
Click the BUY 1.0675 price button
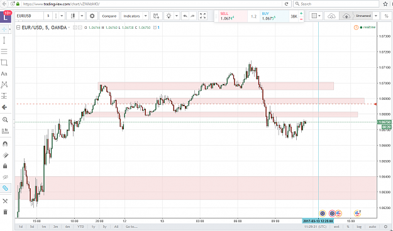[274, 16]
